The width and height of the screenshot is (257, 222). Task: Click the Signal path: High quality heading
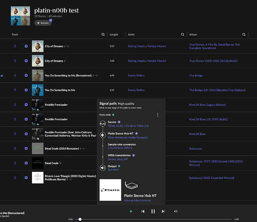[x=116, y=103]
